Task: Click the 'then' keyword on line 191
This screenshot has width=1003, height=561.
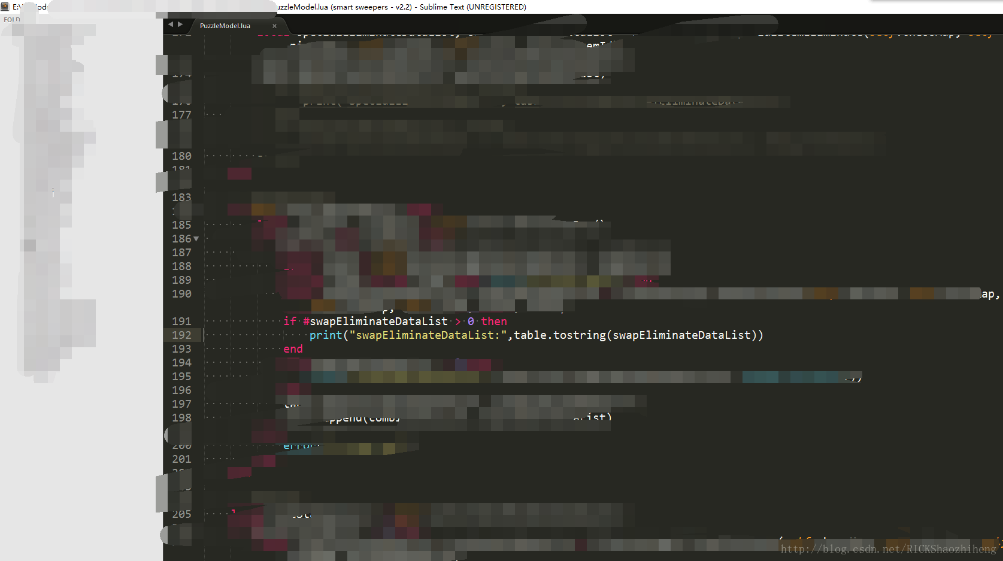Action: pos(494,322)
